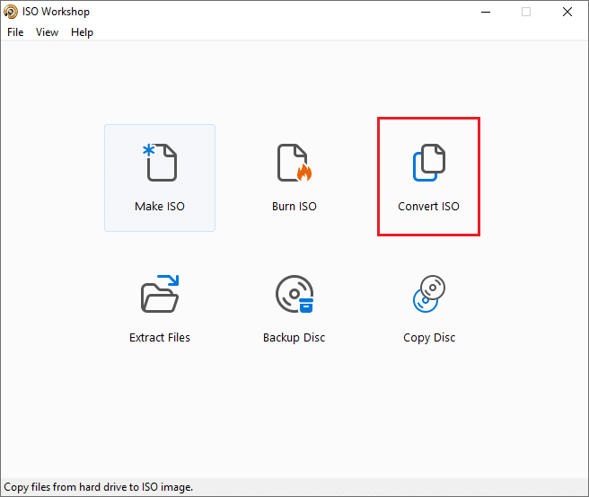This screenshot has width=589, height=497.
Task: Open the View menu
Action: pos(47,32)
